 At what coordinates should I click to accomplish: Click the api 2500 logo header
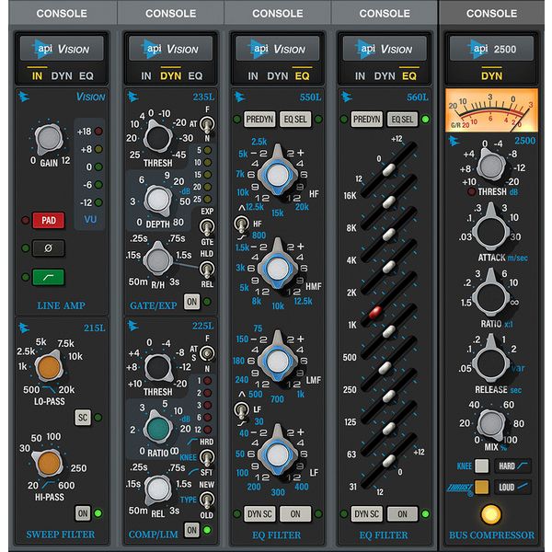pos(492,49)
